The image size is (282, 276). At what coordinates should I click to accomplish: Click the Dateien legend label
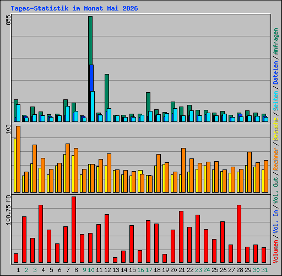click(276, 73)
